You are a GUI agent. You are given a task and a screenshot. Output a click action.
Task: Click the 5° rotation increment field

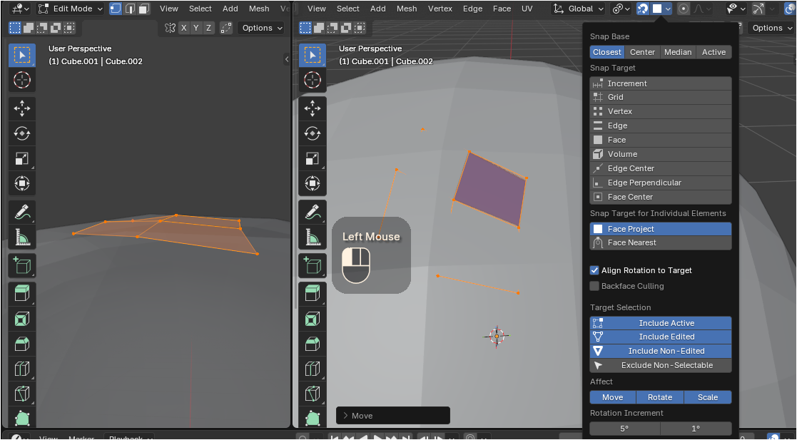point(625,429)
